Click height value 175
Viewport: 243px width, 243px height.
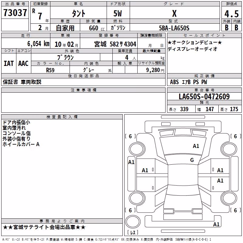[x=234, y=109]
